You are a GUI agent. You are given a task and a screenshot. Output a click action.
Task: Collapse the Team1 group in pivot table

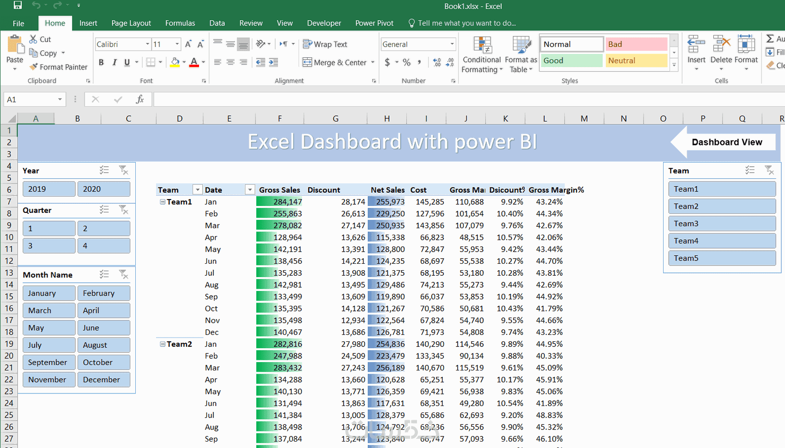(x=163, y=202)
